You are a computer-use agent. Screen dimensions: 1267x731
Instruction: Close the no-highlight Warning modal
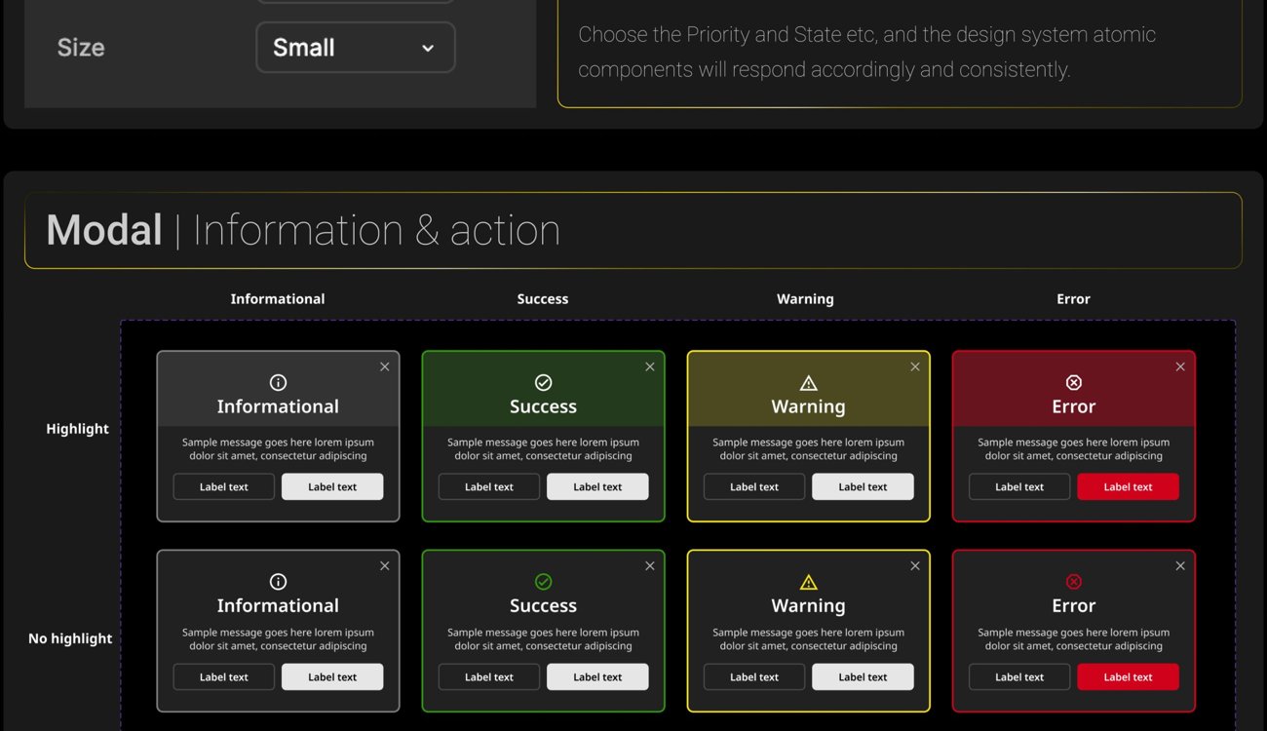914,565
